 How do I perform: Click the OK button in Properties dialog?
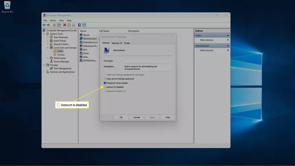121,117
